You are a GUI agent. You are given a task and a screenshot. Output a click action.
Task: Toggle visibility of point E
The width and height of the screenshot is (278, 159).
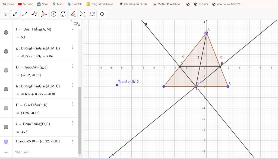coord(6,108)
